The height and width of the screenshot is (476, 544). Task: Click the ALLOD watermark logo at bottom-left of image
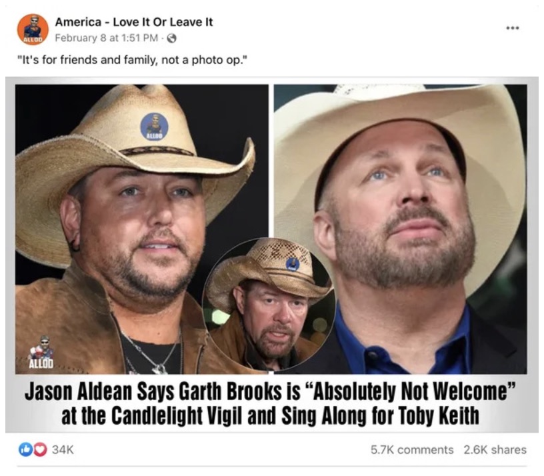coord(41,352)
